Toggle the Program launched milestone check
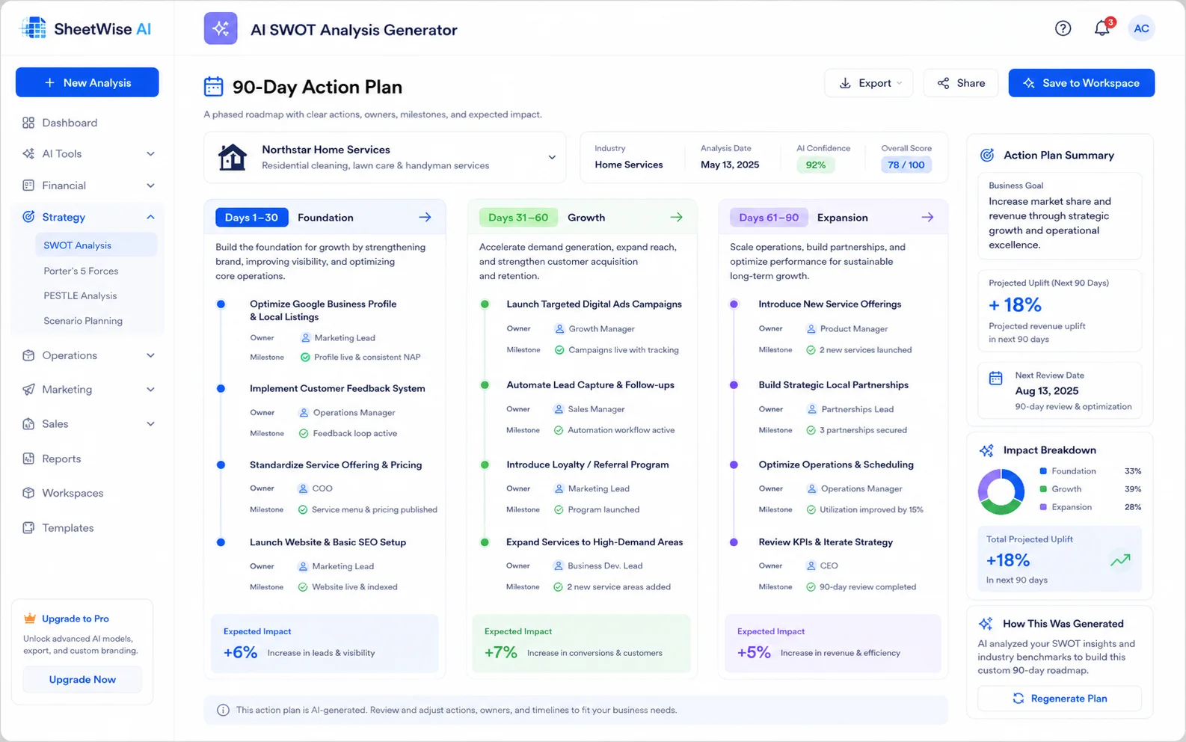Screen dimensions: 1186x742 point(559,510)
